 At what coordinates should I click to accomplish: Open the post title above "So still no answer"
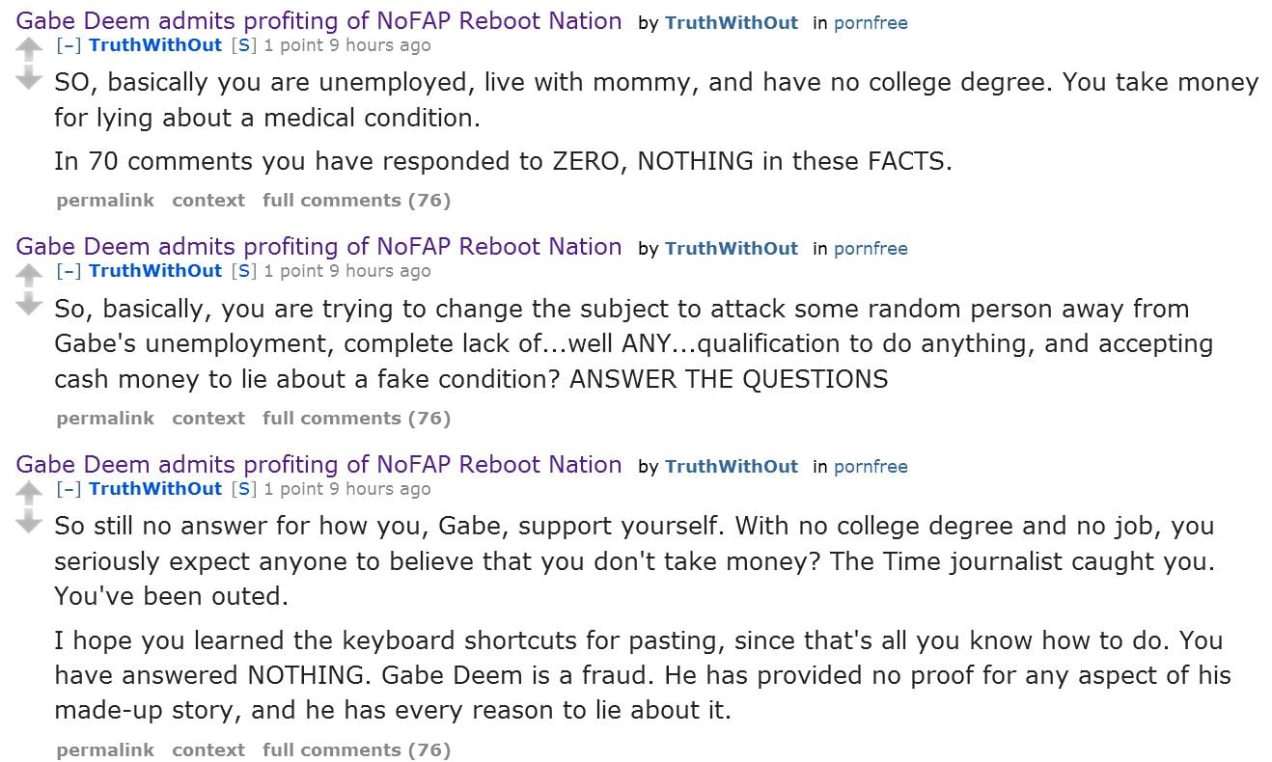click(319, 465)
